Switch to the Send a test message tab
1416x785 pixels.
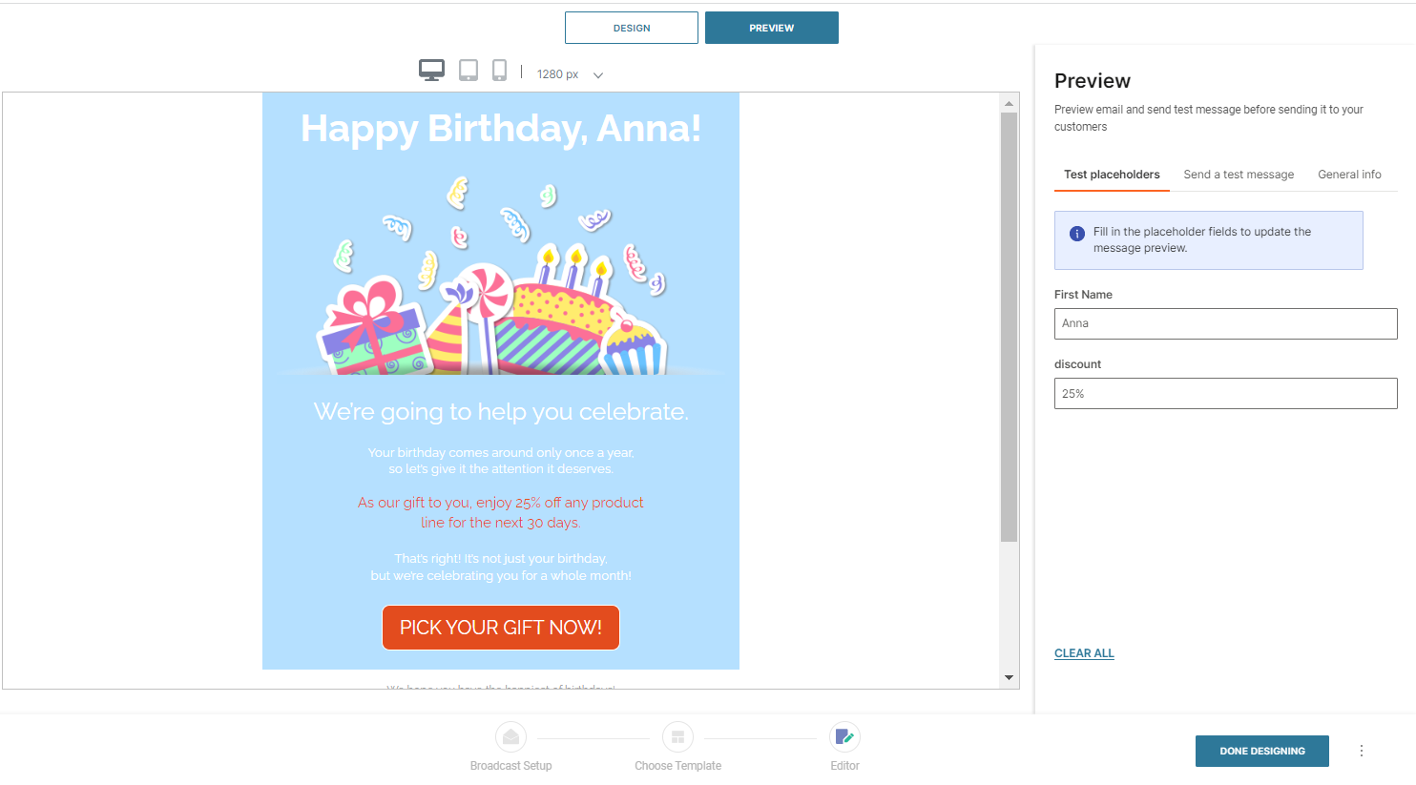click(x=1239, y=175)
